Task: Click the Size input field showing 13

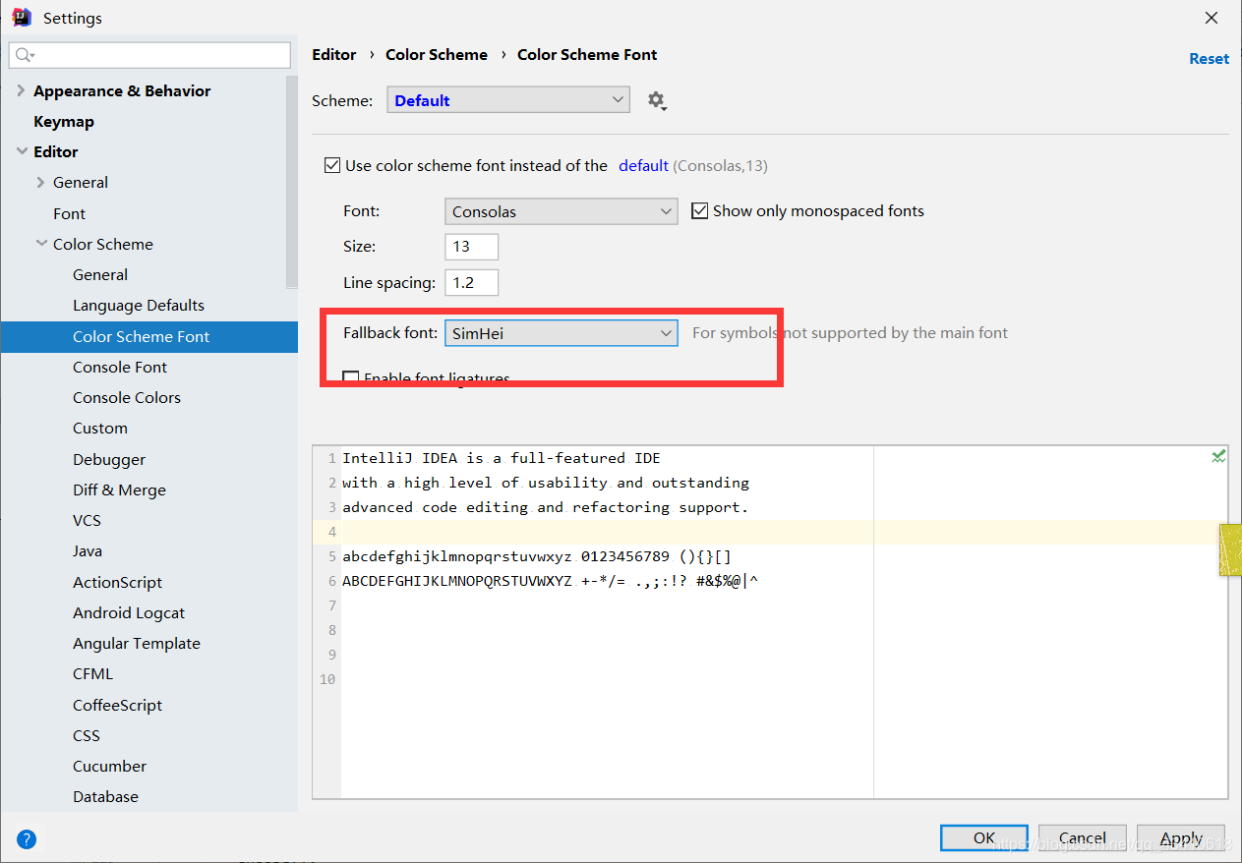Action: coord(472,247)
